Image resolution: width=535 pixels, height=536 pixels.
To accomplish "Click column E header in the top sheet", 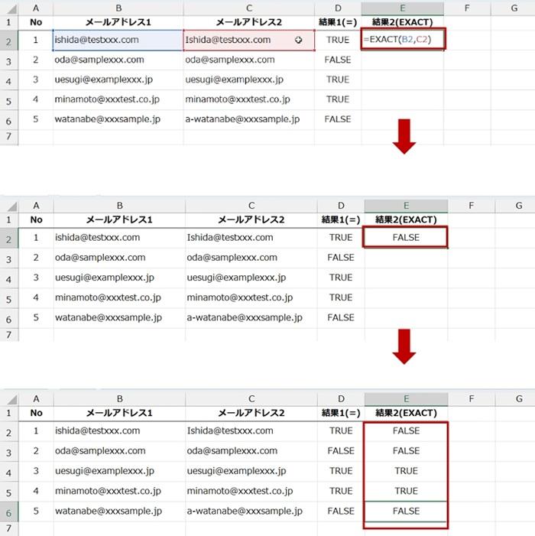I will point(404,7).
